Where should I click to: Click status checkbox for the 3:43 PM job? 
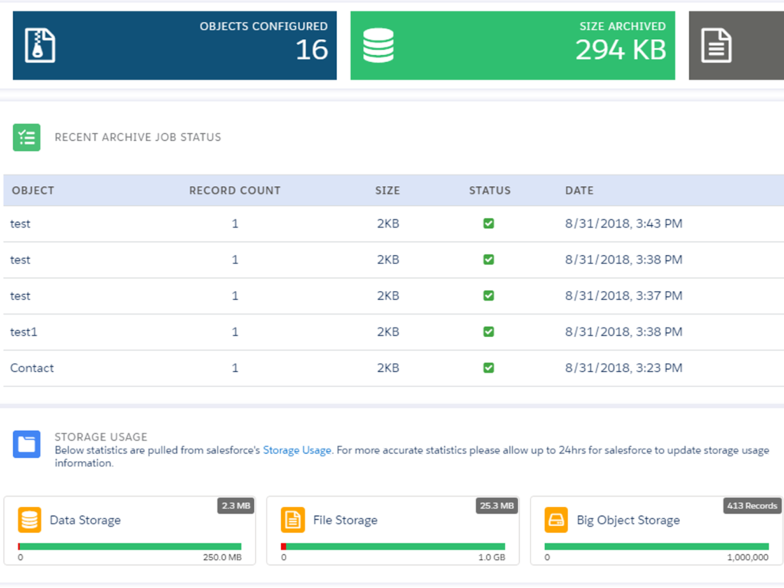click(488, 224)
